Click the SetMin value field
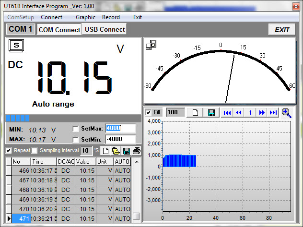This screenshot has height=227, width=303. 121,139
